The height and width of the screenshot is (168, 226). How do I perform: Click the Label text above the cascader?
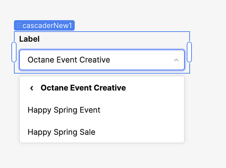click(30, 39)
